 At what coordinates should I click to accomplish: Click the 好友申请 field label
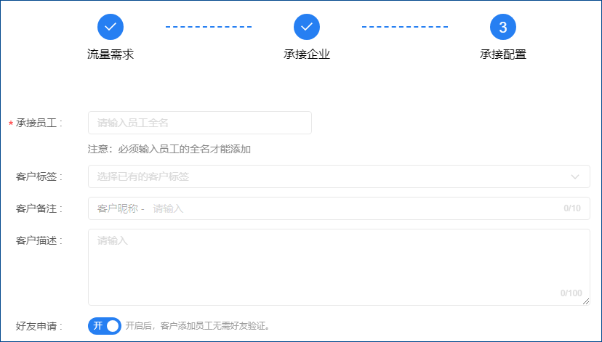pyautogui.click(x=39, y=326)
